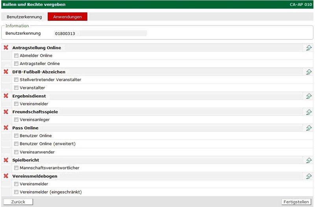
Task: Enable the Abmelder Online checkbox
Action: point(17,56)
